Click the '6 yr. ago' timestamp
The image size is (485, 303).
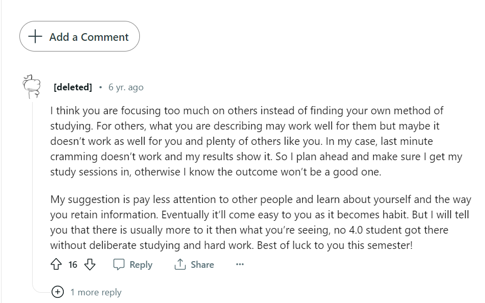point(126,87)
